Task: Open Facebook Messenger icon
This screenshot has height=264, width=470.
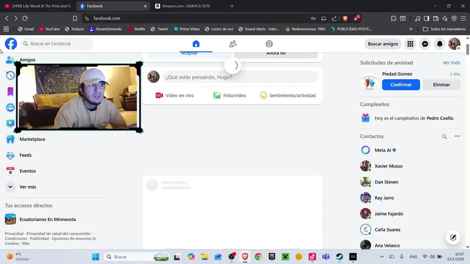Action: pos(425,44)
